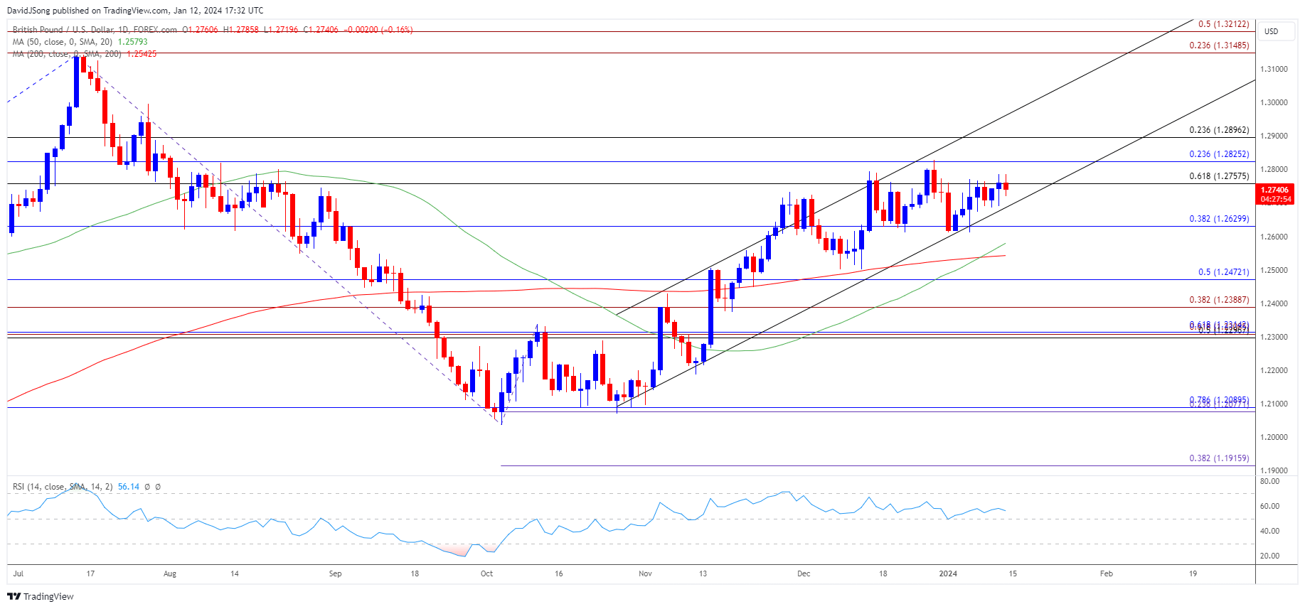Viewport: 1305px width, 609px height.
Task: Click the 2024 date on time axis
Action: pyautogui.click(x=948, y=573)
